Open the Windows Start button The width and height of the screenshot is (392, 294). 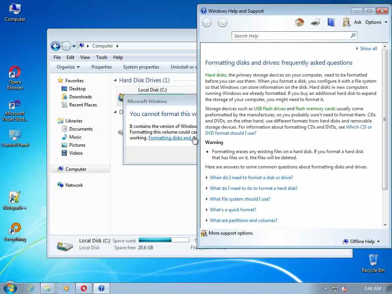click(10, 288)
